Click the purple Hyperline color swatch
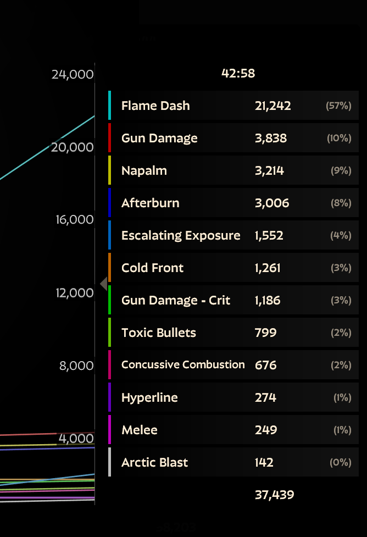This screenshot has width=367, height=537. [109, 397]
